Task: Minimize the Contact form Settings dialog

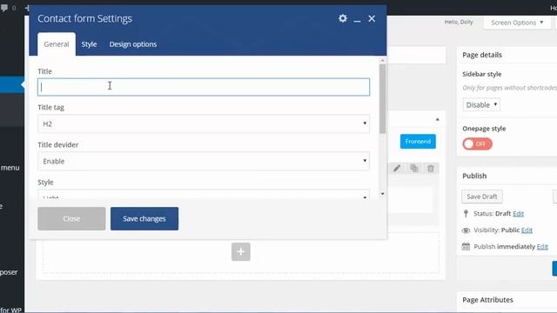Action: [357, 21]
